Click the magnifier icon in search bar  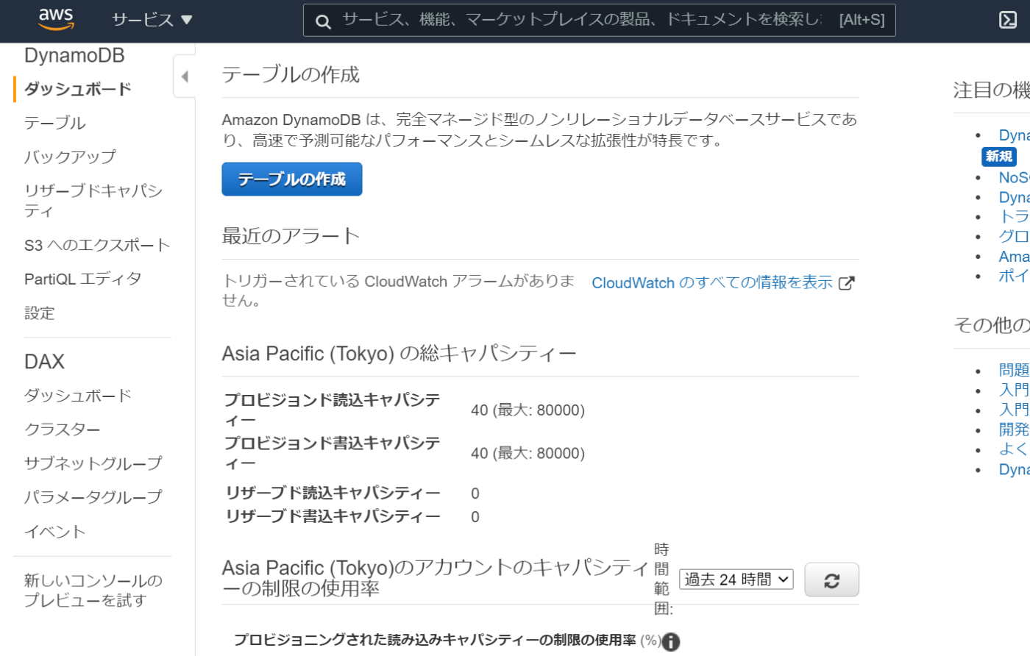pos(323,21)
